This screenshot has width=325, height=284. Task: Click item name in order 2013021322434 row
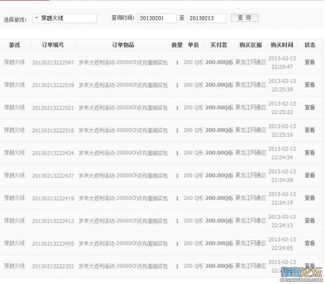click(x=123, y=153)
